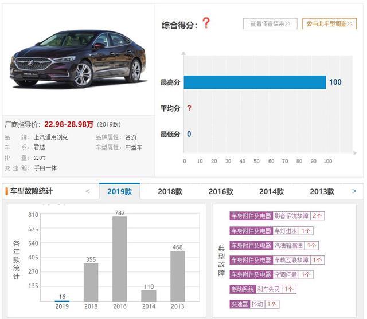This screenshot has height=319, width=367.
Task: Click the 制动系统 category label
Action: pyautogui.click(x=243, y=289)
